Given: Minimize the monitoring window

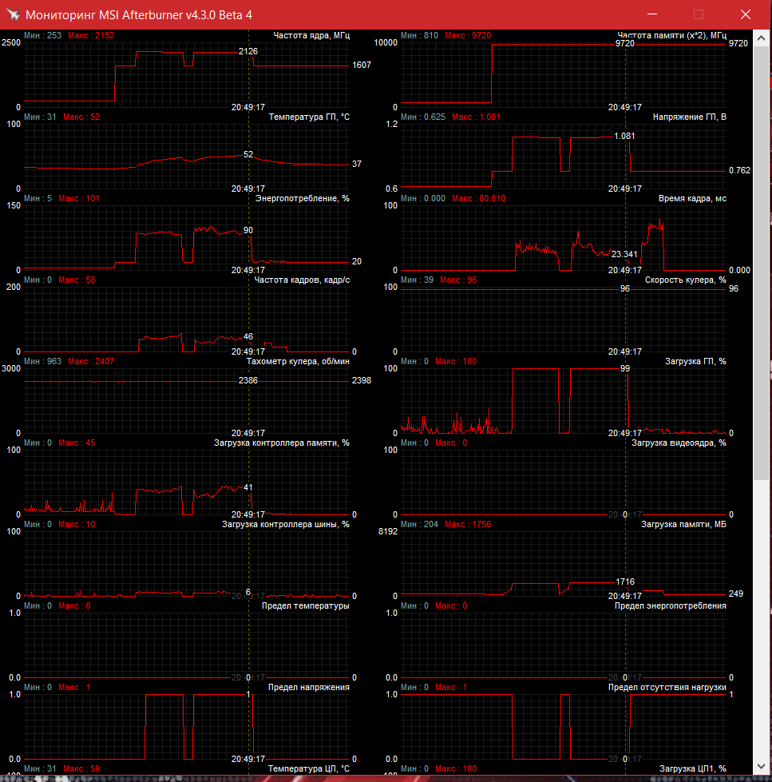Looking at the screenshot, I should pos(652,14).
